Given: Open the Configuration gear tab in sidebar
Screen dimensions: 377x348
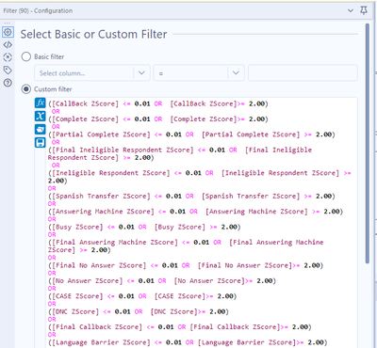Looking at the screenshot, I should click(8, 32).
